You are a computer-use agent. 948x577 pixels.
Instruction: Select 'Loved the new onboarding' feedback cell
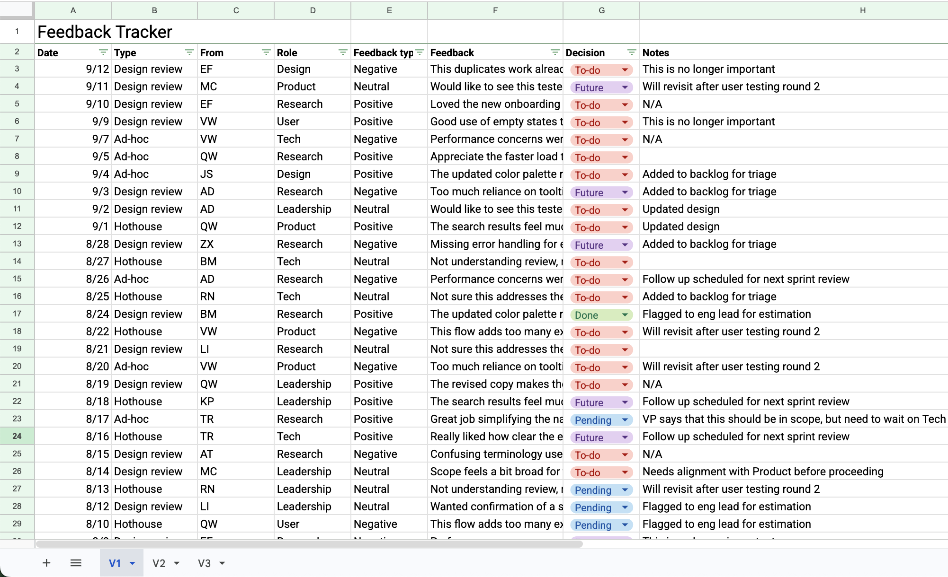point(495,104)
